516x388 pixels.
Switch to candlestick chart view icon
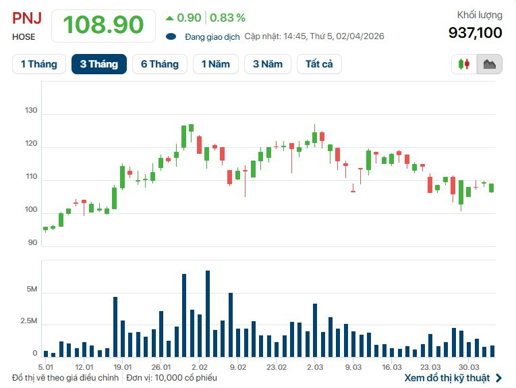tap(463, 64)
